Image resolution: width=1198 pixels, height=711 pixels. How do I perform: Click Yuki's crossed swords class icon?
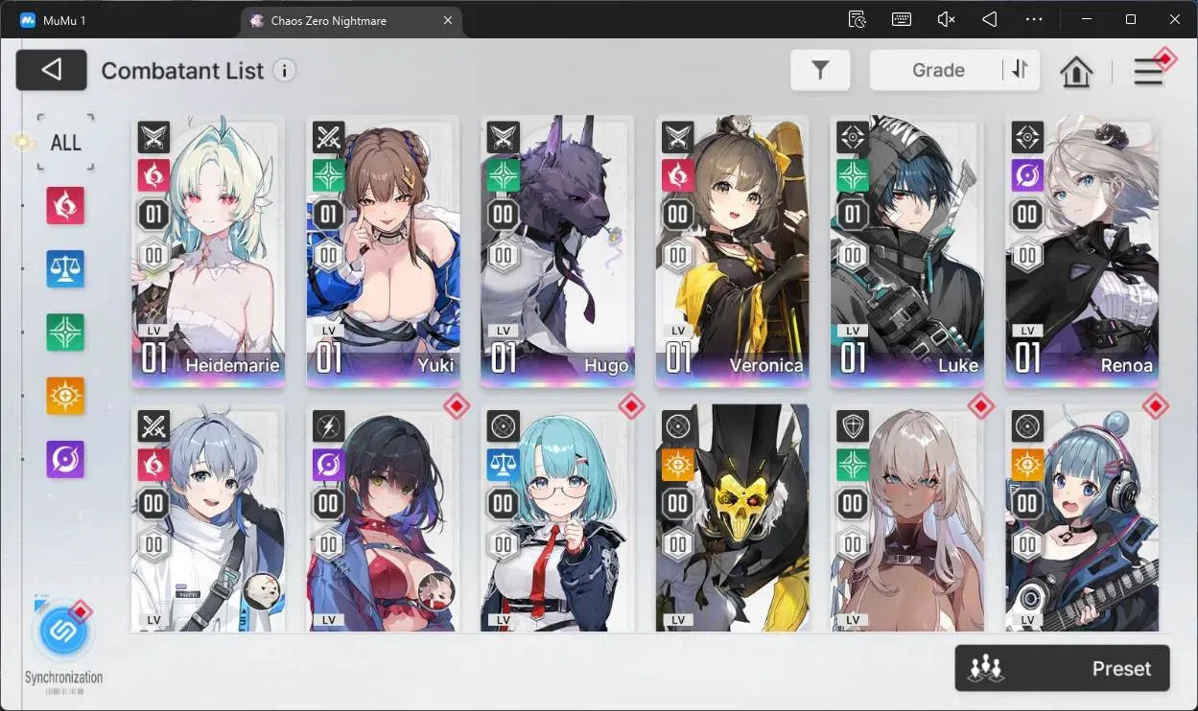click(328, 137)
